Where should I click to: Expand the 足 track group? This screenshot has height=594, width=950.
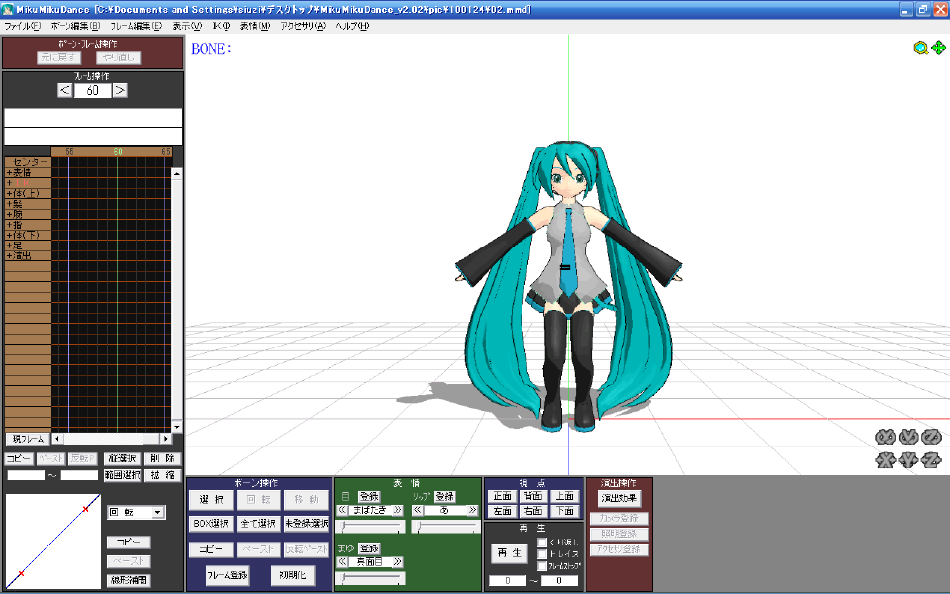tap(9, 245)
